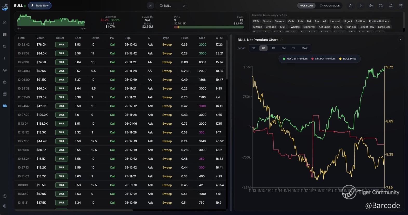Select the 1D period
This screenshot has height=215, width=408.
(x=254, y=48)
